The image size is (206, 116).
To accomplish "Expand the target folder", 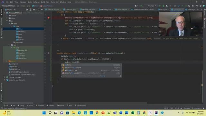I will click(x=7, y=61).
